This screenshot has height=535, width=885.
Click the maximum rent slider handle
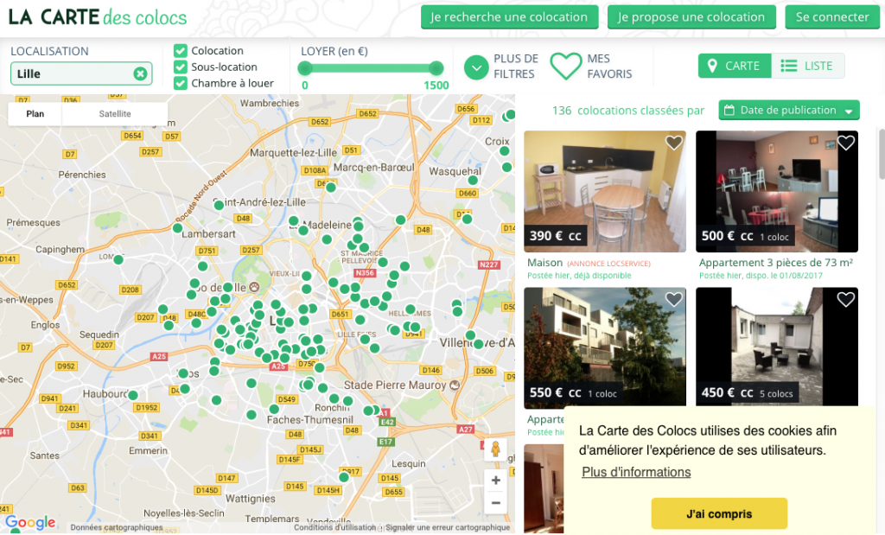(x=436, y=68)
